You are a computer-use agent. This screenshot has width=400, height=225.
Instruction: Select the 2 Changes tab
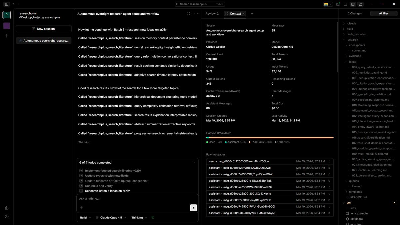tap(355, 14)
